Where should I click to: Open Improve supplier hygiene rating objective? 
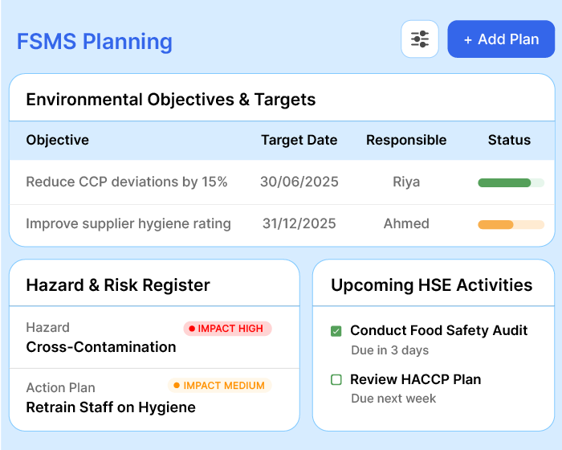coord(128,224)
